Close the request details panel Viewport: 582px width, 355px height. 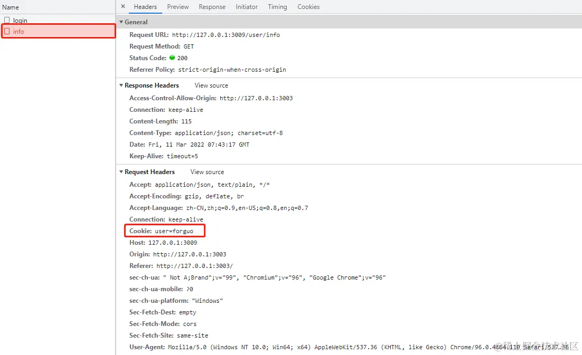123,6
